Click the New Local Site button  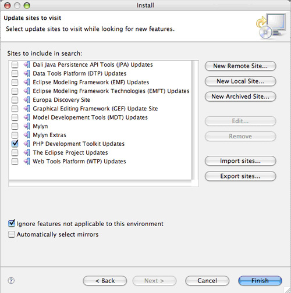pyautogui.click(x=240, y=81)
